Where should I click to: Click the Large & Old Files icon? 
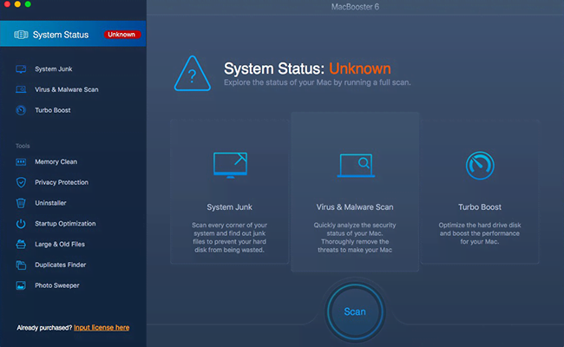tap(21, 244)
